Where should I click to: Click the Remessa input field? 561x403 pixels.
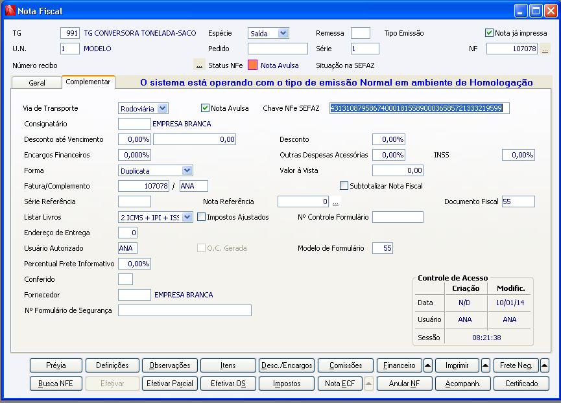361,33
